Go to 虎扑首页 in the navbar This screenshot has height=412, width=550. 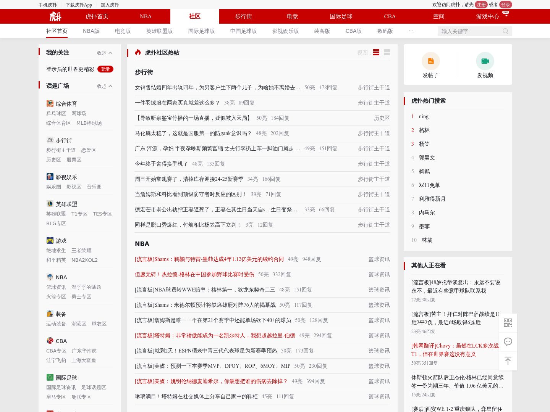[x=97, y=16]
